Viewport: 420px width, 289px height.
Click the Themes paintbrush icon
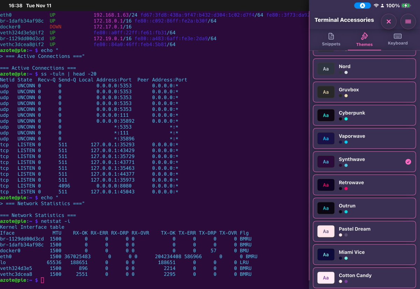[x=364, y=36]
